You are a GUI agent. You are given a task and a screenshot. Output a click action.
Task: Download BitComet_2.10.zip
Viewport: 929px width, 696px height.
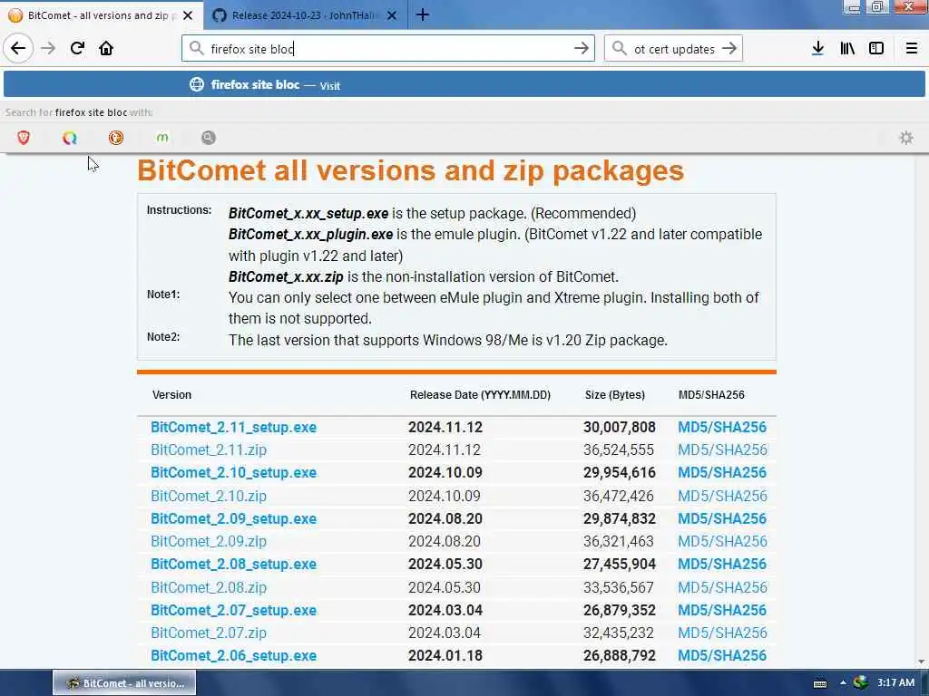[x=209, y=496]
